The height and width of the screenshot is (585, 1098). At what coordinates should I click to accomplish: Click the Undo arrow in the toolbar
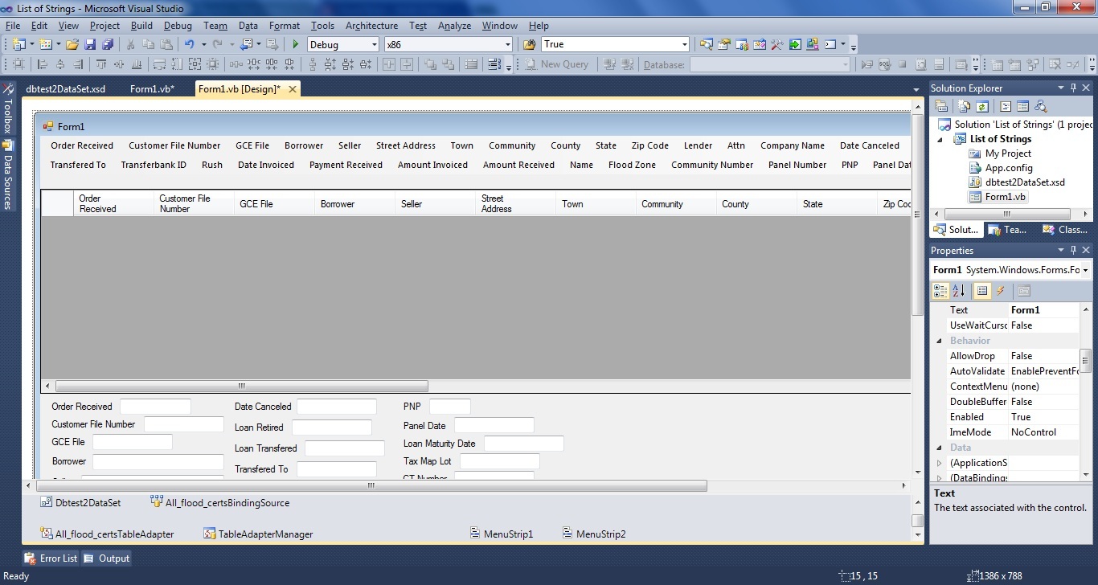(x=189, y=45)
